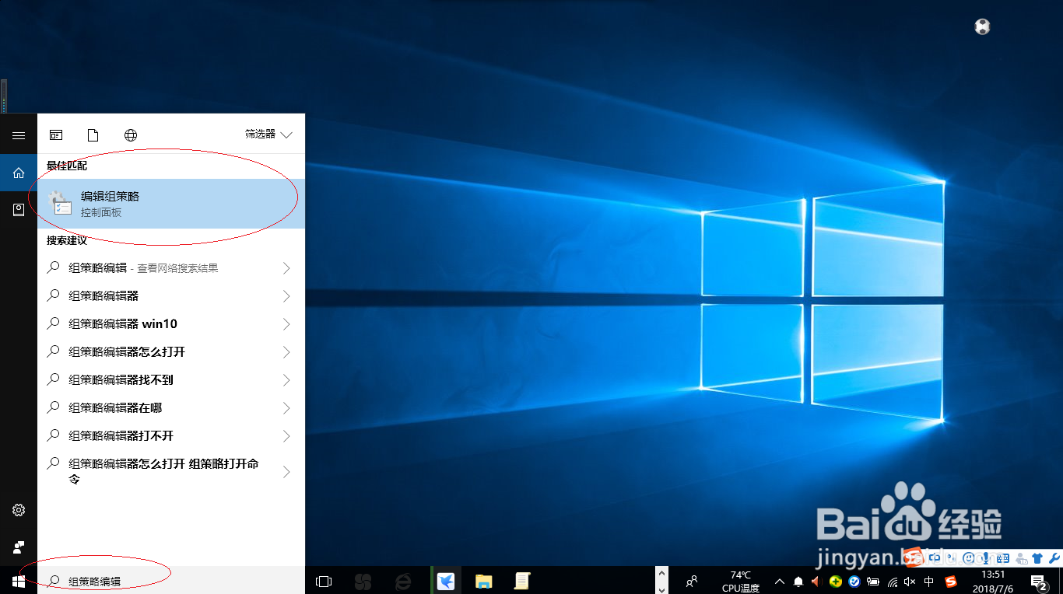Open the hamburger menu in search panel
The image size is (1063, 594).
tap(19, 134)
